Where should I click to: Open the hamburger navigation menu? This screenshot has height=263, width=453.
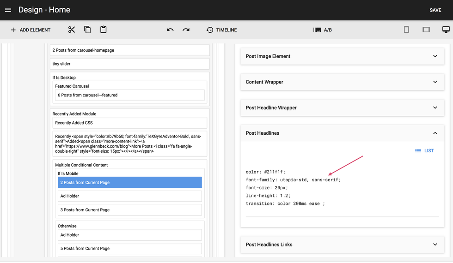click(x=8, y=10)
